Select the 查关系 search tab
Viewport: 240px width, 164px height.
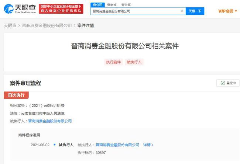[126, 5]
